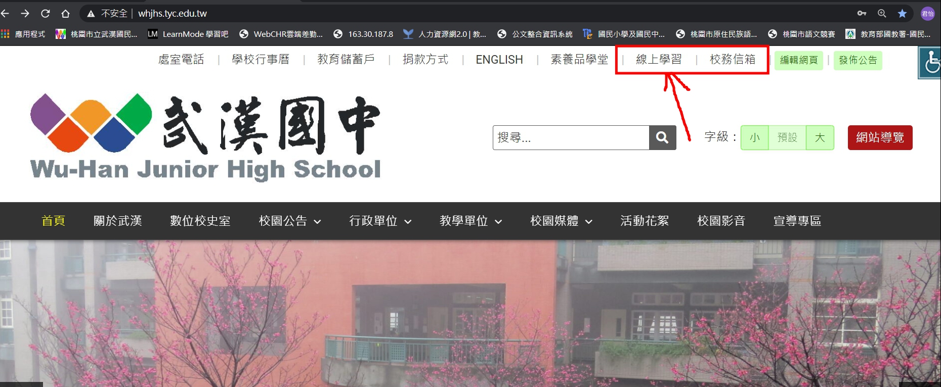The height and width of the screenshot is (387, 941).
Task: Reload the page with refresh icon
Action: 45,14
